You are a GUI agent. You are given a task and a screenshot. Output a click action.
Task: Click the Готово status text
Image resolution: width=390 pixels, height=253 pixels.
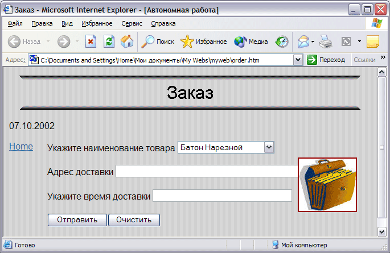tap(25, 245)
